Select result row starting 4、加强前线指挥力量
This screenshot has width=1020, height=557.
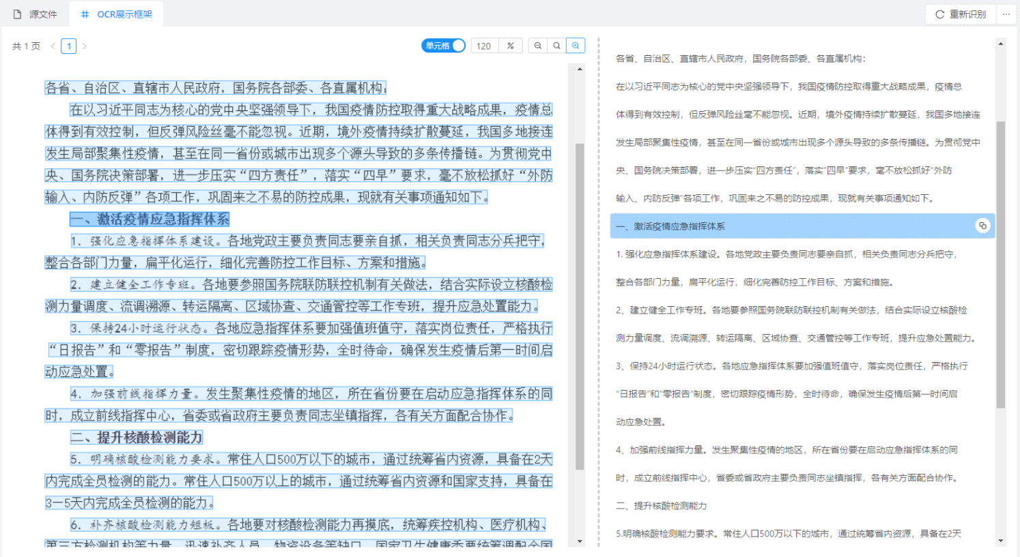pos(802,450)
